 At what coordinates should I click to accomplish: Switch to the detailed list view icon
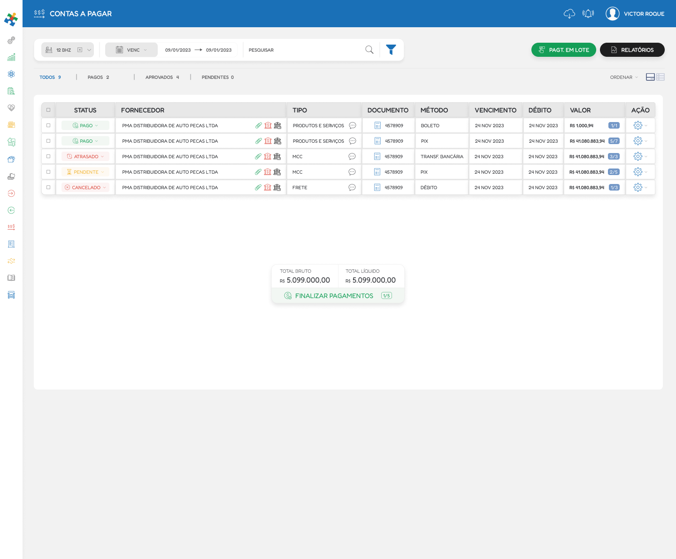(661, 77)
